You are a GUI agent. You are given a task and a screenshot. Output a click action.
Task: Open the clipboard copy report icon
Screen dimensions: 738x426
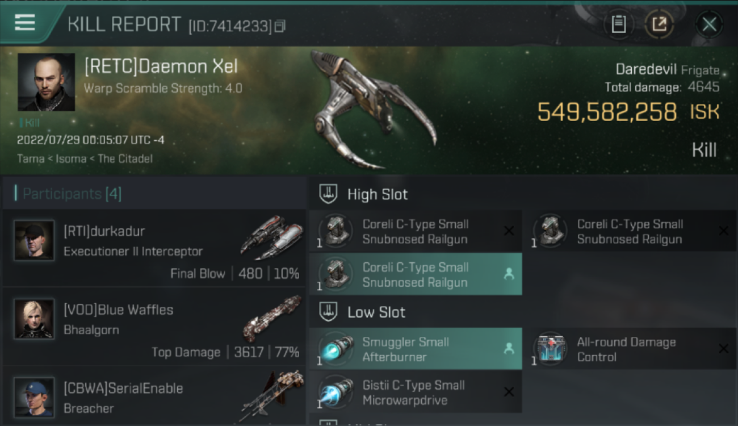[x=618, y=24]
